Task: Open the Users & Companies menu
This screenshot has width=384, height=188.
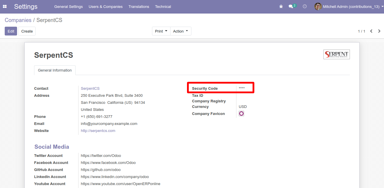Action: pyautogui.click(x=106, y=6)
